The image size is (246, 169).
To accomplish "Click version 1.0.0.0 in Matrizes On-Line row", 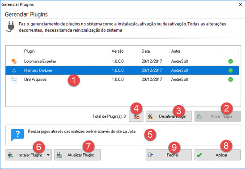I will (118, 70).
